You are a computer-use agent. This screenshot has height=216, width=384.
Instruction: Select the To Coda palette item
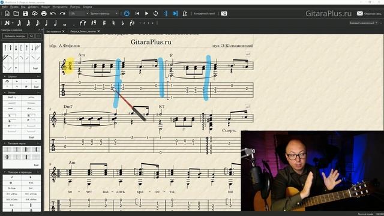point(12,188)
